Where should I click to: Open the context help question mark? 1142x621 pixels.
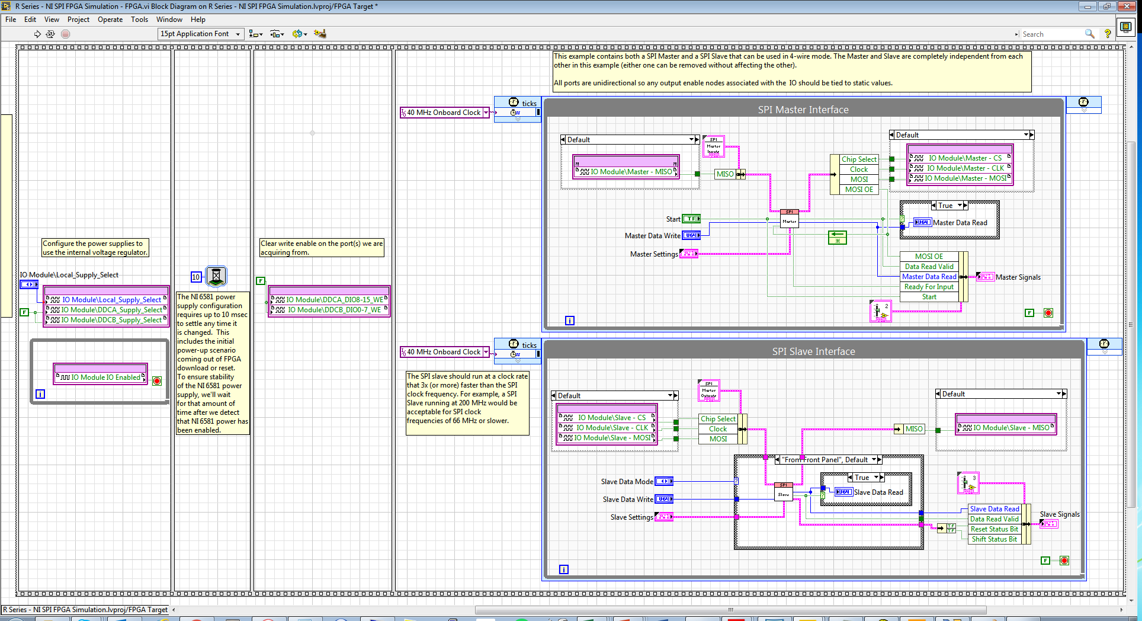click(1108, 34)
